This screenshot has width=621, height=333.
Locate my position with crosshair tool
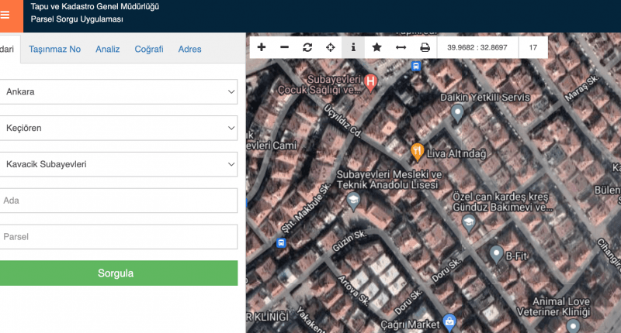pos(331,47)
